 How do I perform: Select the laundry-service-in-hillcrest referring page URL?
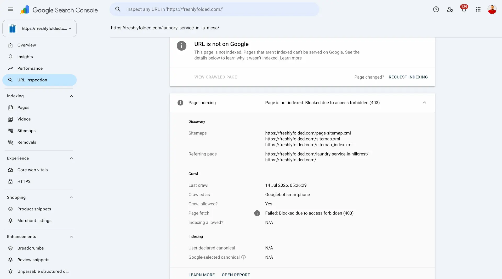click(x=317, y=154)
